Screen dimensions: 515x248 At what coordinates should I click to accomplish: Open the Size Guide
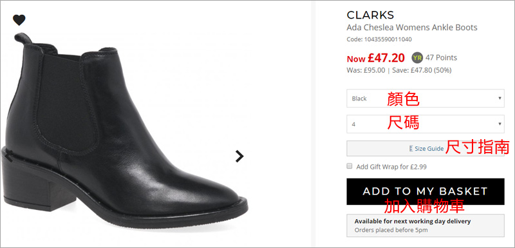(x=426, y=148)
